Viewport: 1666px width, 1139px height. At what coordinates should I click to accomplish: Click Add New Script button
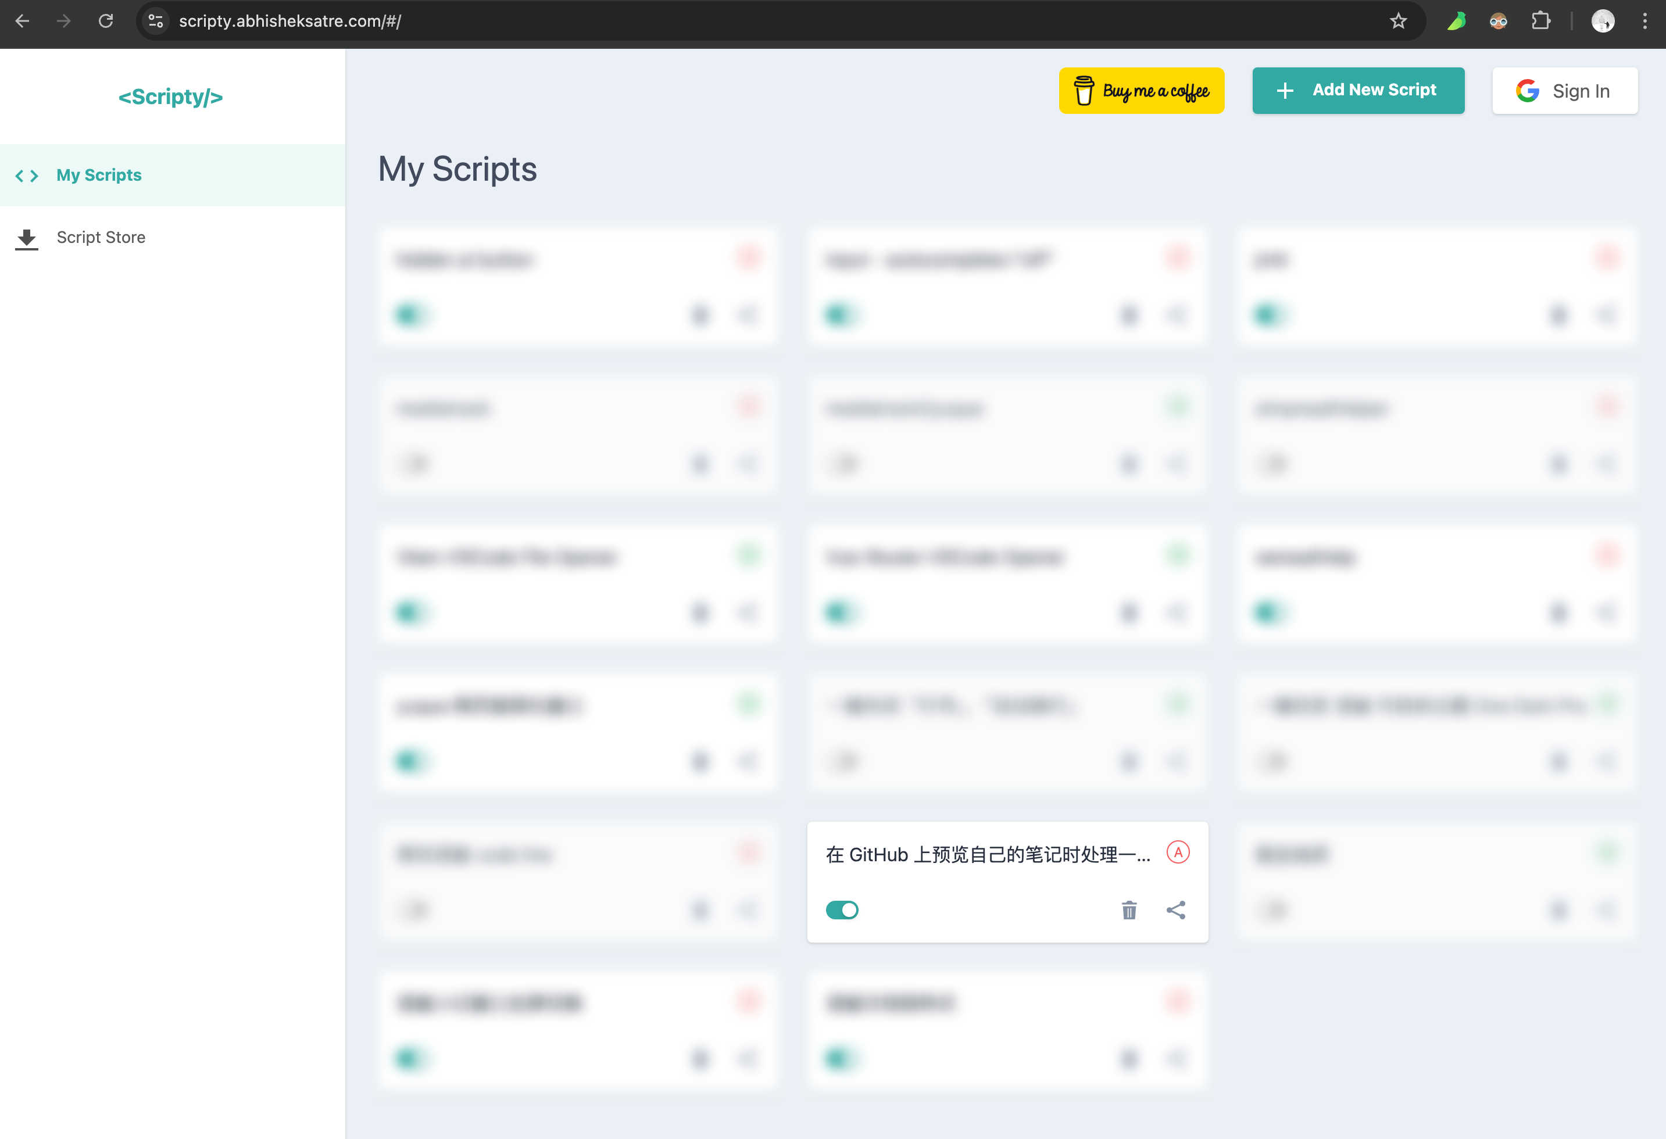[x=1358, y=90]
